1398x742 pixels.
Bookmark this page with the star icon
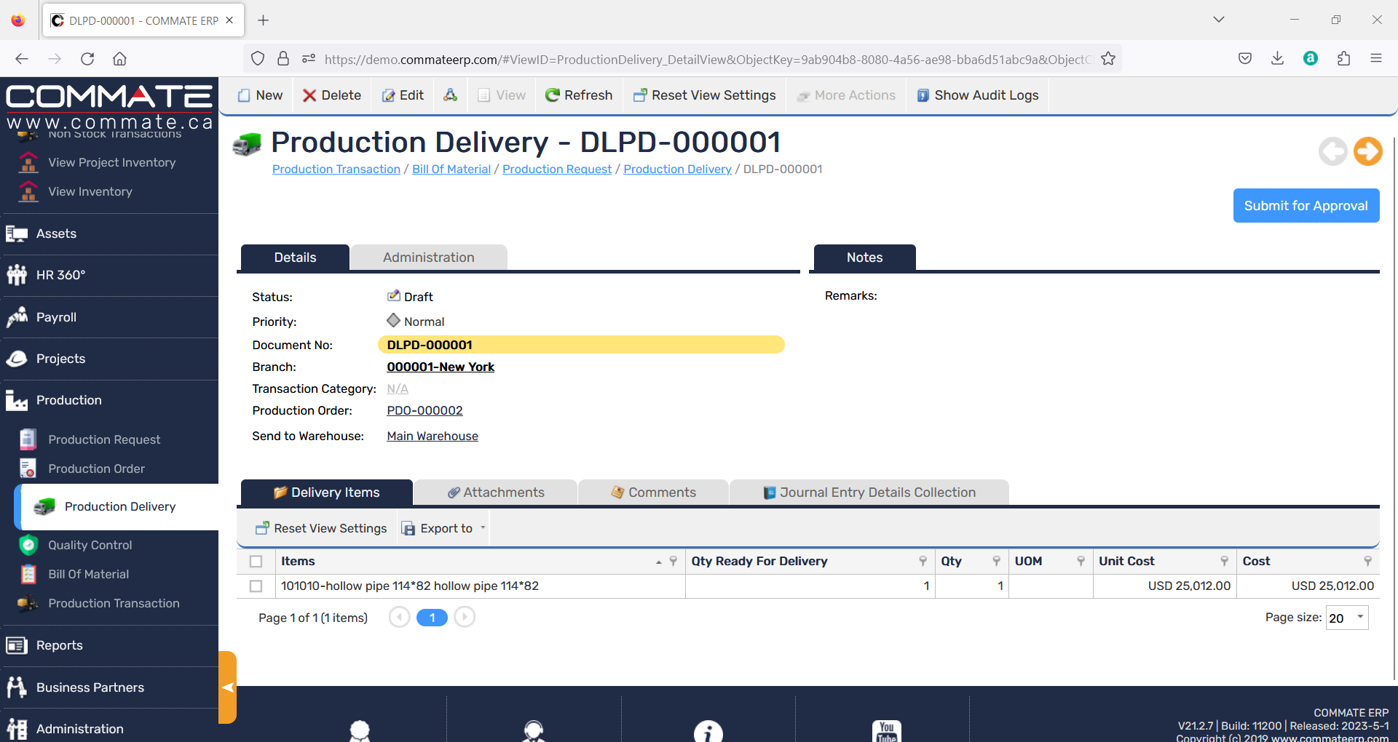tap(1107, 59)
